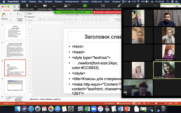Justify text alignment in ribbon

pos(96,19)
